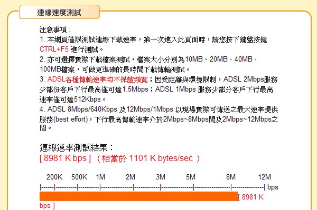Click the 500K scale label
317x210 pixels.
pyautogui.click(x=79, y=177)
